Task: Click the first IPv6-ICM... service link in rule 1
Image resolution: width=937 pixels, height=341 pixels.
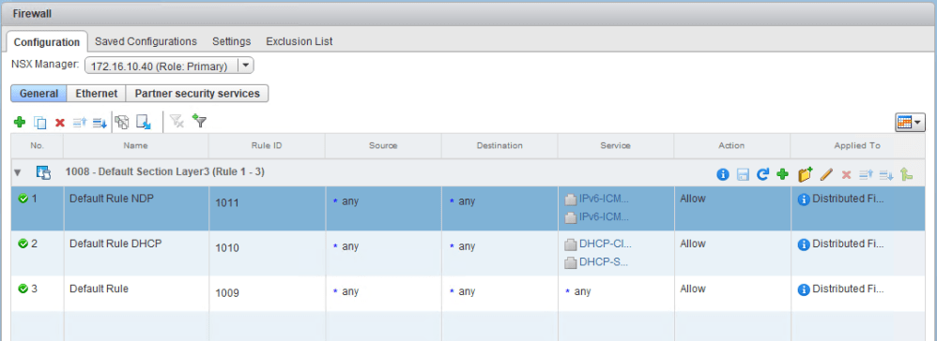Action: point(604,200)
